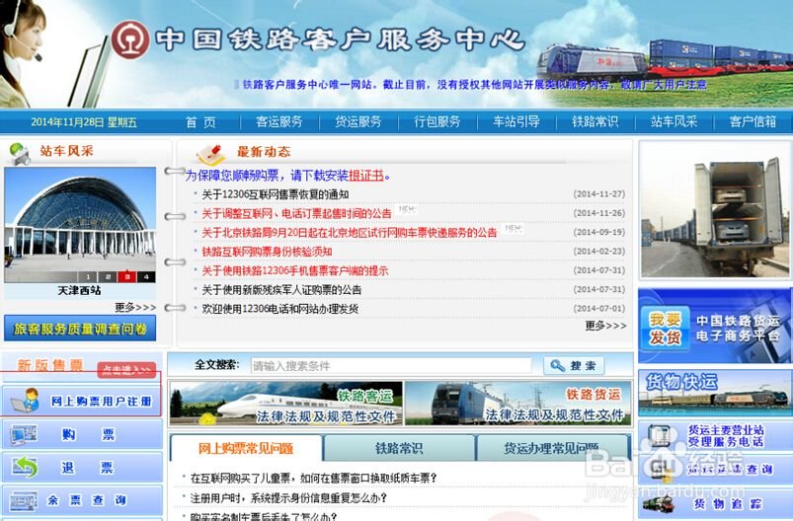Open the 客运服务 menu
Viewport: 793px width, 521px height.
(x=279, y=121)
